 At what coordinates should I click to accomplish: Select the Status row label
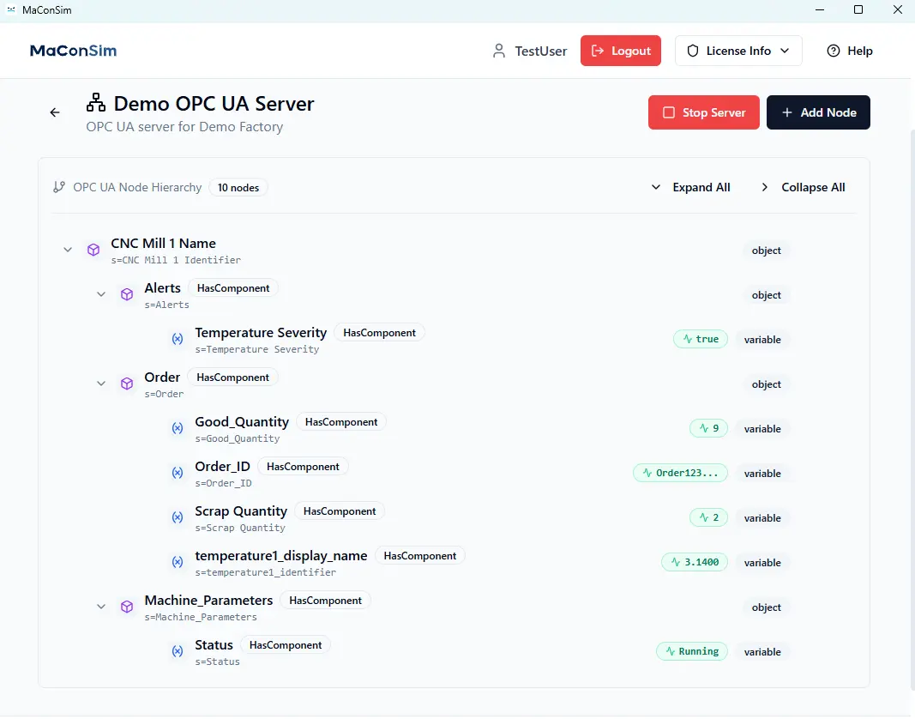[x=214, y=645]
